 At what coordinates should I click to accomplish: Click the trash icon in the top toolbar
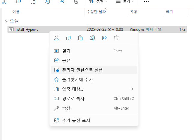[x=76, y=1]
